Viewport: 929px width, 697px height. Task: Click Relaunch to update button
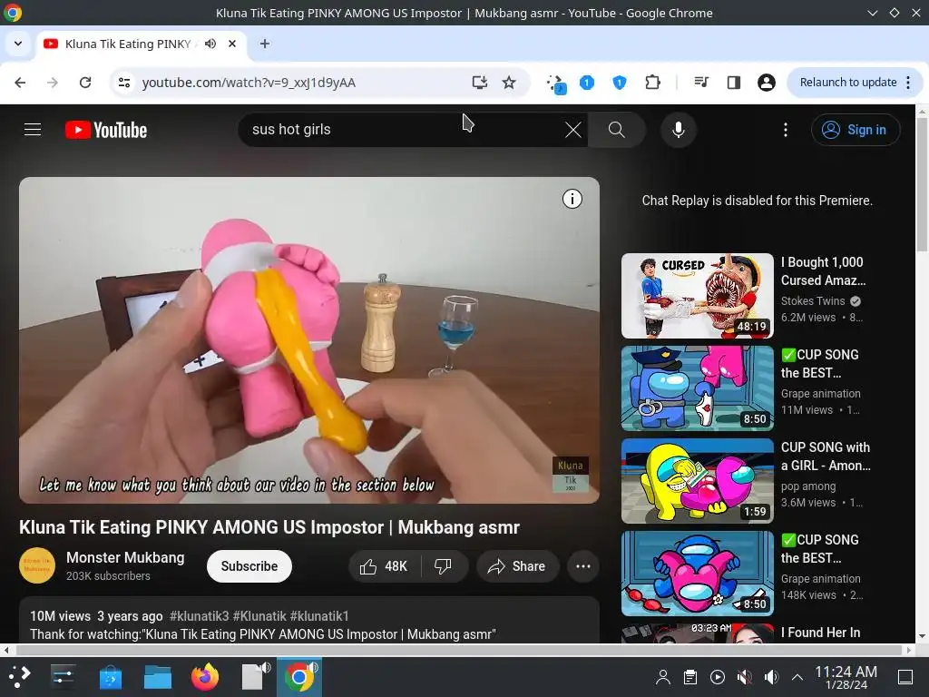(x=848, y=83)
